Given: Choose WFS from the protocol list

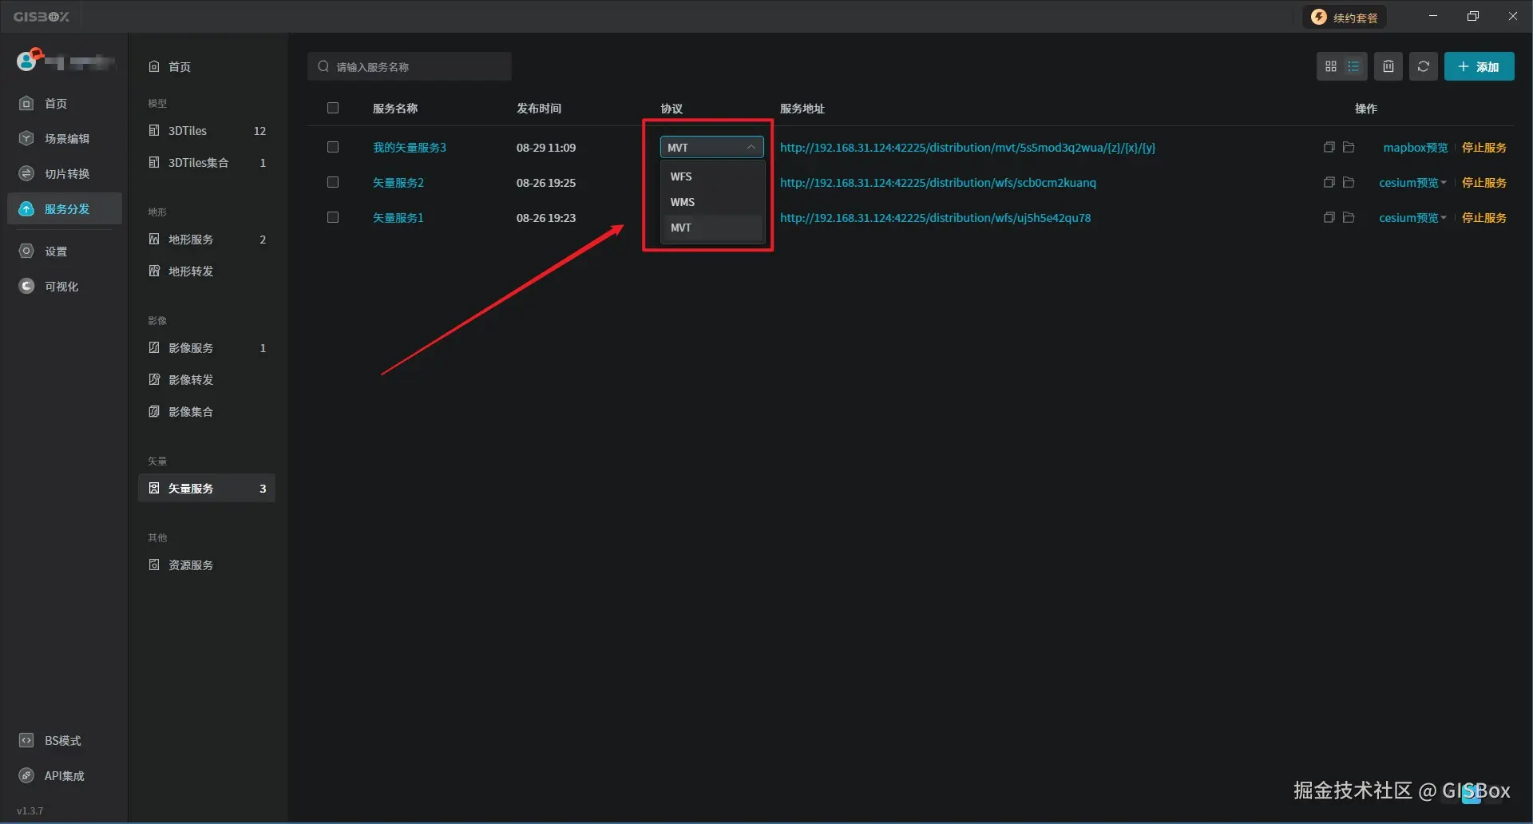Looking at the screenshot, I should pos(712,176).
